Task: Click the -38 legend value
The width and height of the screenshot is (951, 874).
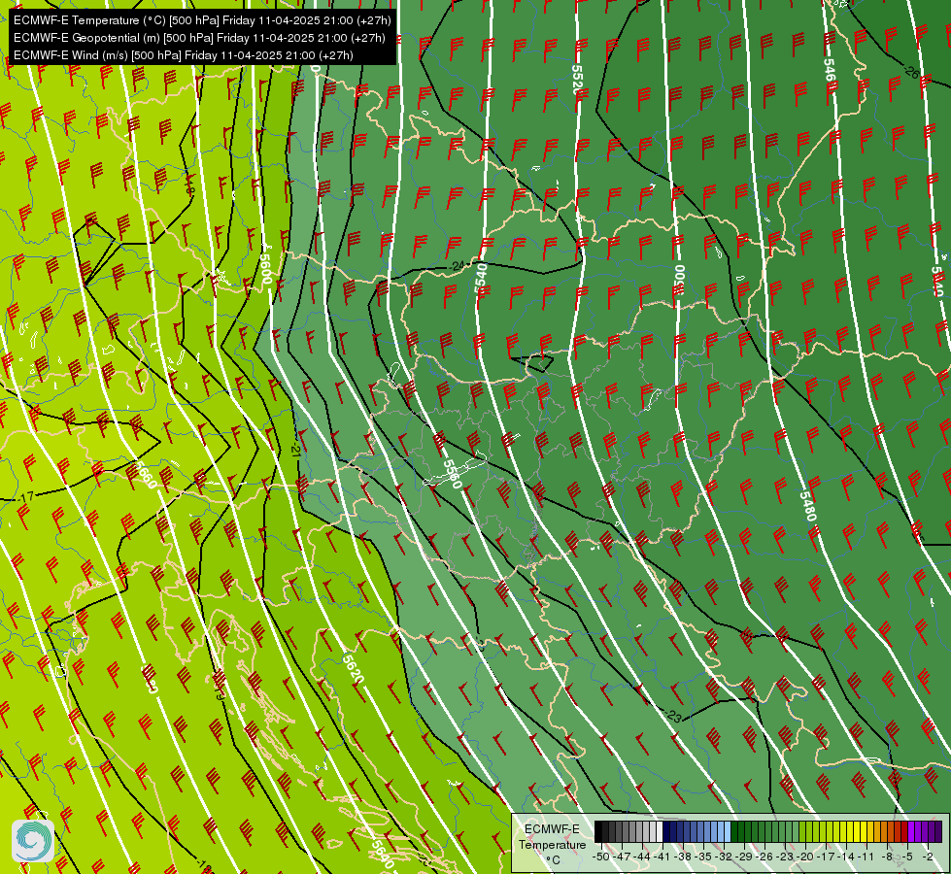Action: (x=682, y=857)
